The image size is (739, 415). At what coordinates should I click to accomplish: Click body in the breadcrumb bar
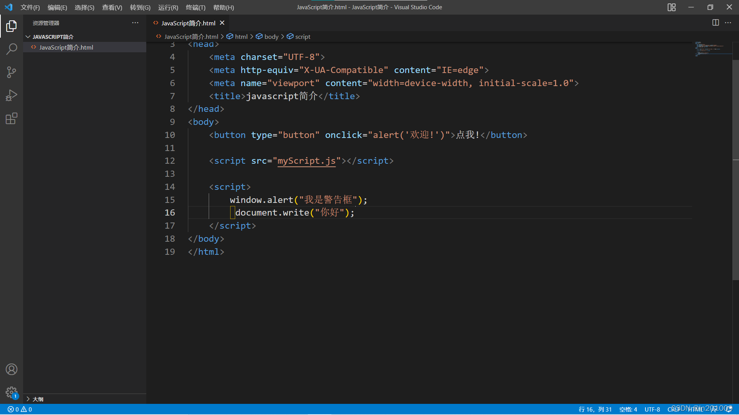(271, 37)
